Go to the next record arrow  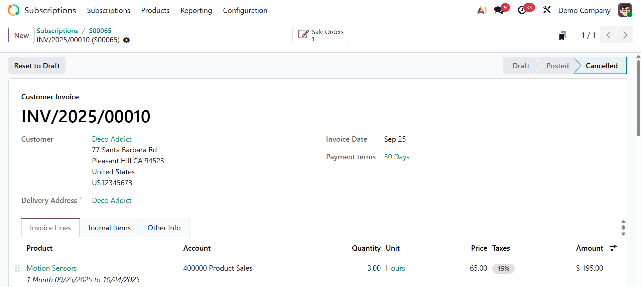(x=625, y=35)
